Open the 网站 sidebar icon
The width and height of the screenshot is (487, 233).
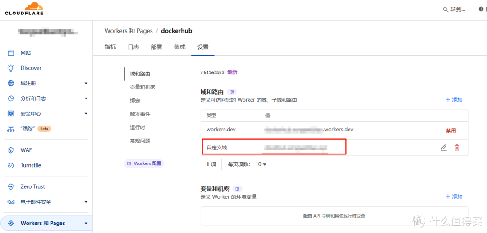pyautogui.click(x=11, y=53)
